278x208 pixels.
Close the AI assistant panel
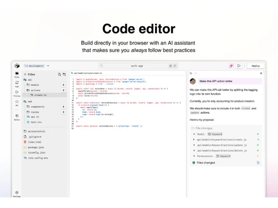(x=261, y=73)
